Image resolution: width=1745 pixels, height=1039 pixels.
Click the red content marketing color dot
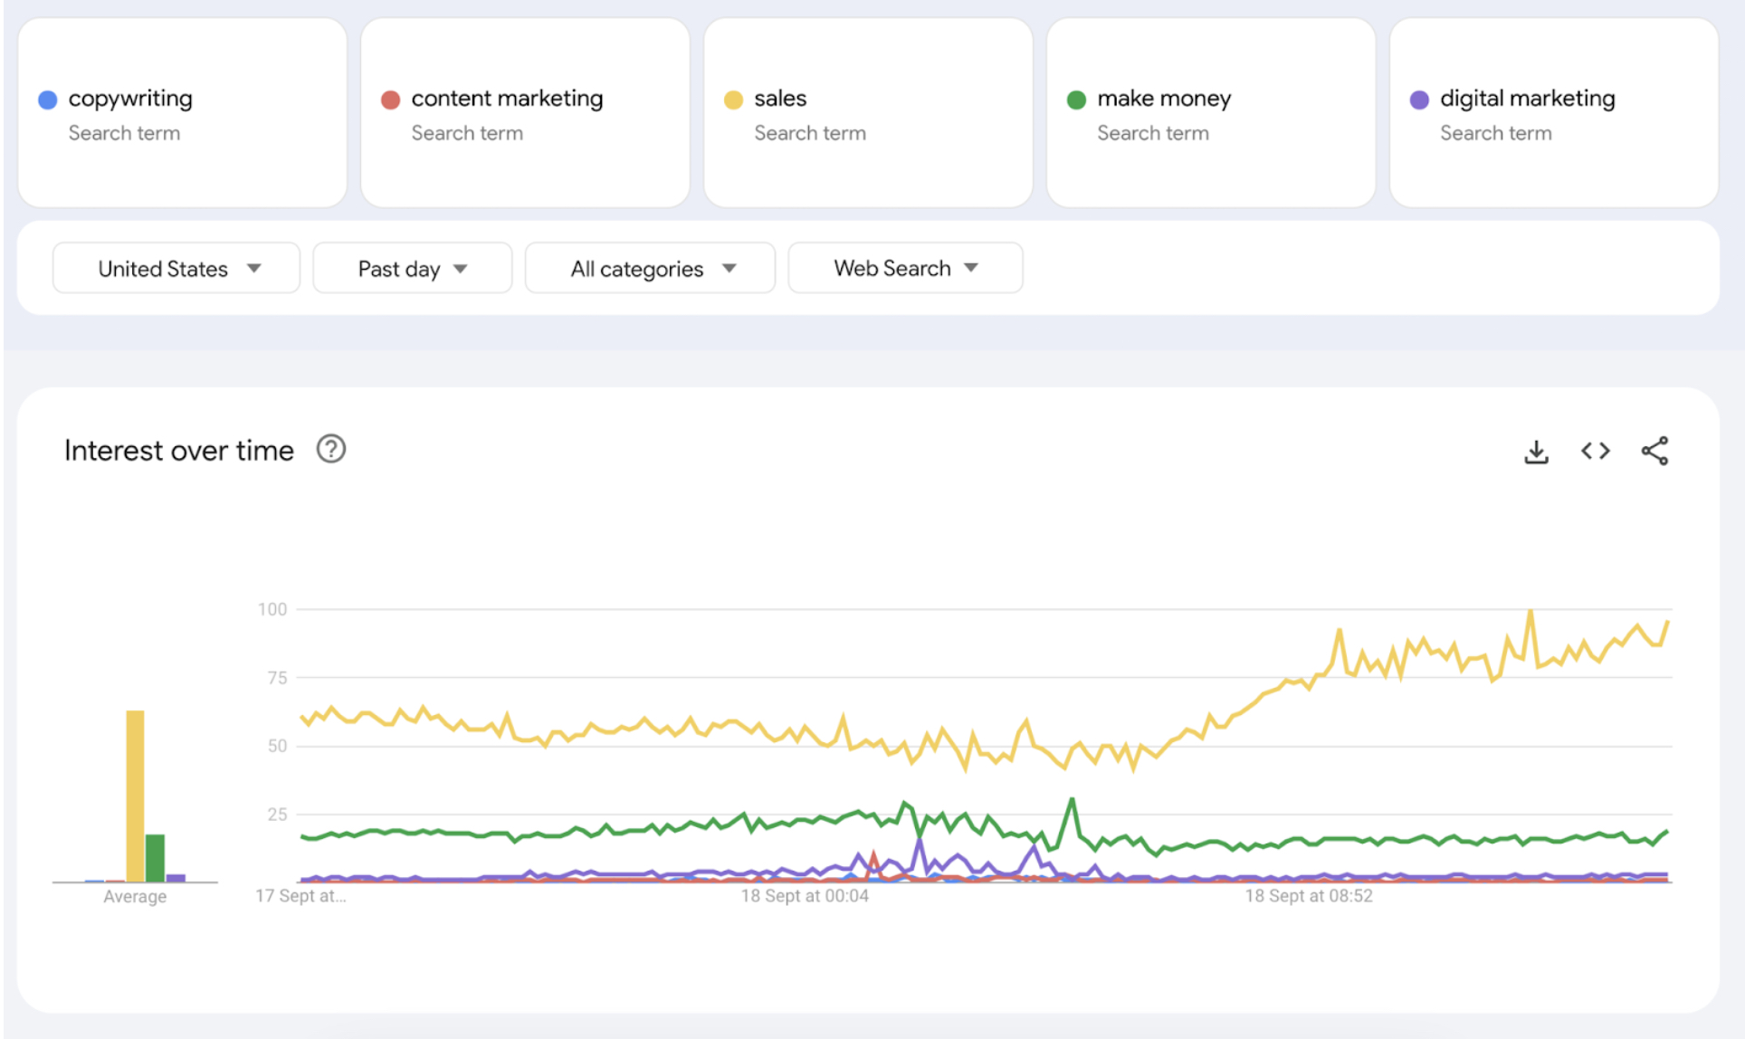391,100
